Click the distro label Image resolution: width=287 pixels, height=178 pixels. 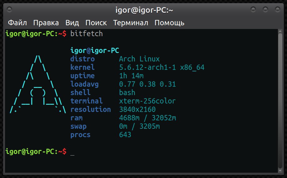(83, 59)
